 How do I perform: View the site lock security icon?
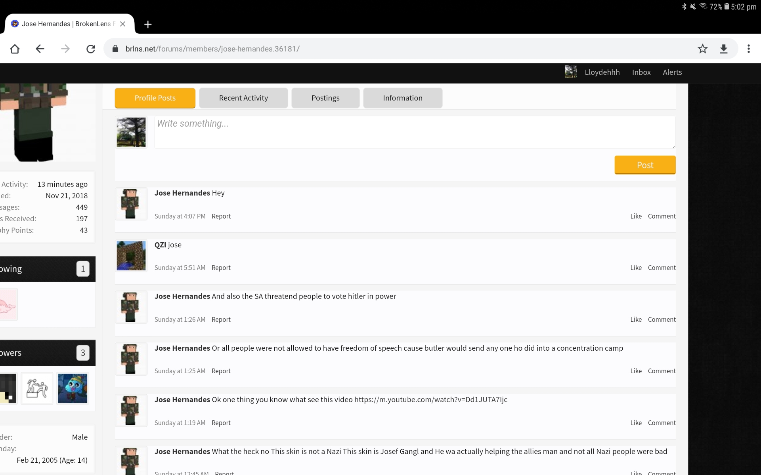[115, 49]
